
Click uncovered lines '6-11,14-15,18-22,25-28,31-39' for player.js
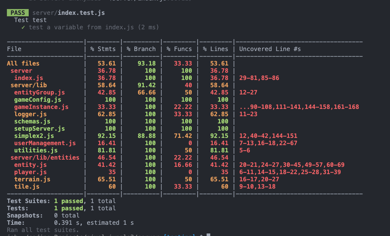point(290,172)
